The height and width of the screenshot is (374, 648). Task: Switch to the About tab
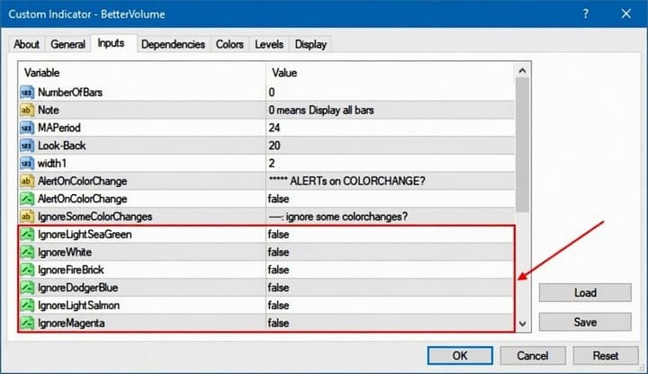26,44
